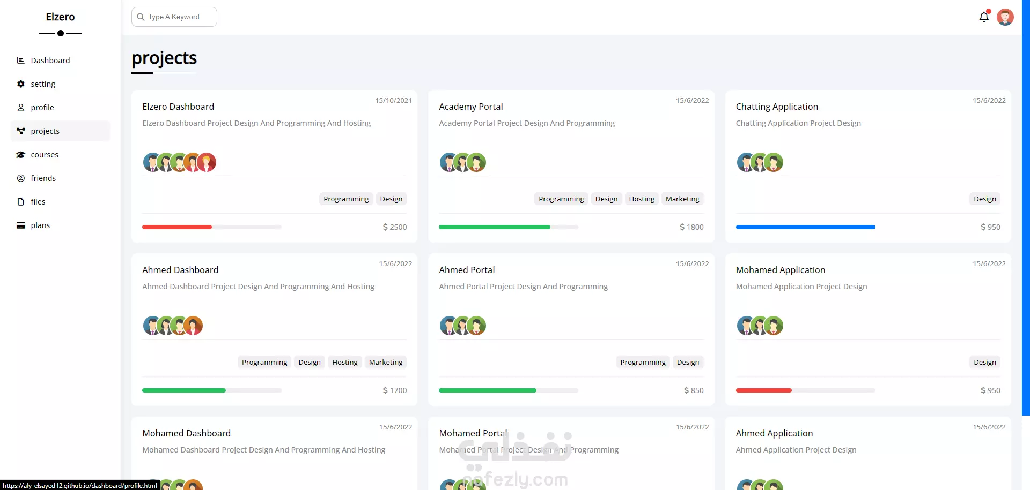Click red-background avatar in Elzero Dashboard card
The image size is (1030, 490).
[x=207, y=162]
